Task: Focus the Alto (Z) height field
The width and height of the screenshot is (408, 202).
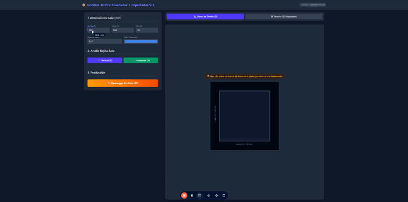Action: tap(147, 30)
